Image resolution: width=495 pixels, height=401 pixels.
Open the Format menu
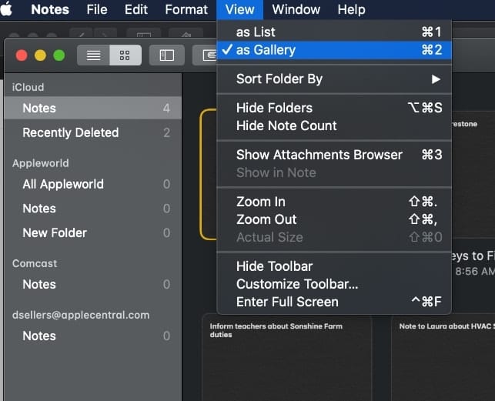(x=186, y=10)
